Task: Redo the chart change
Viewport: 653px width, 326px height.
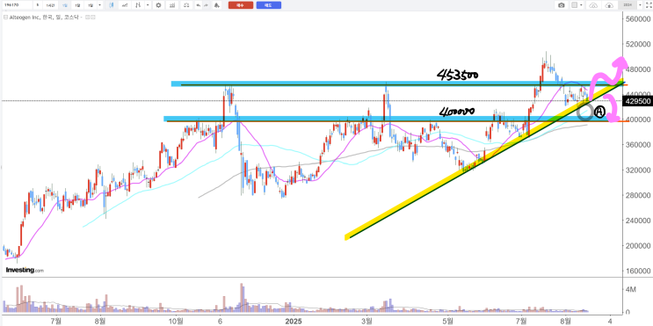Action: [x=206, y=5]
